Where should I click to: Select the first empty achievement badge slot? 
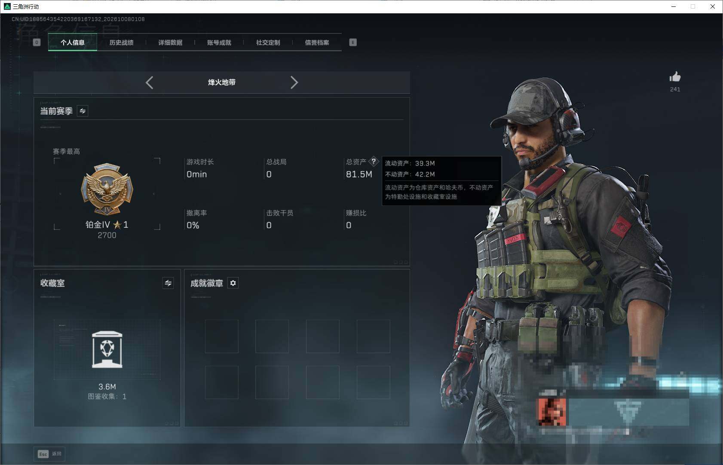(221, 336)
